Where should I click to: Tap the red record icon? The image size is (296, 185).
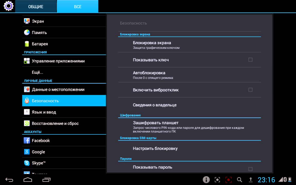[228, 180]
